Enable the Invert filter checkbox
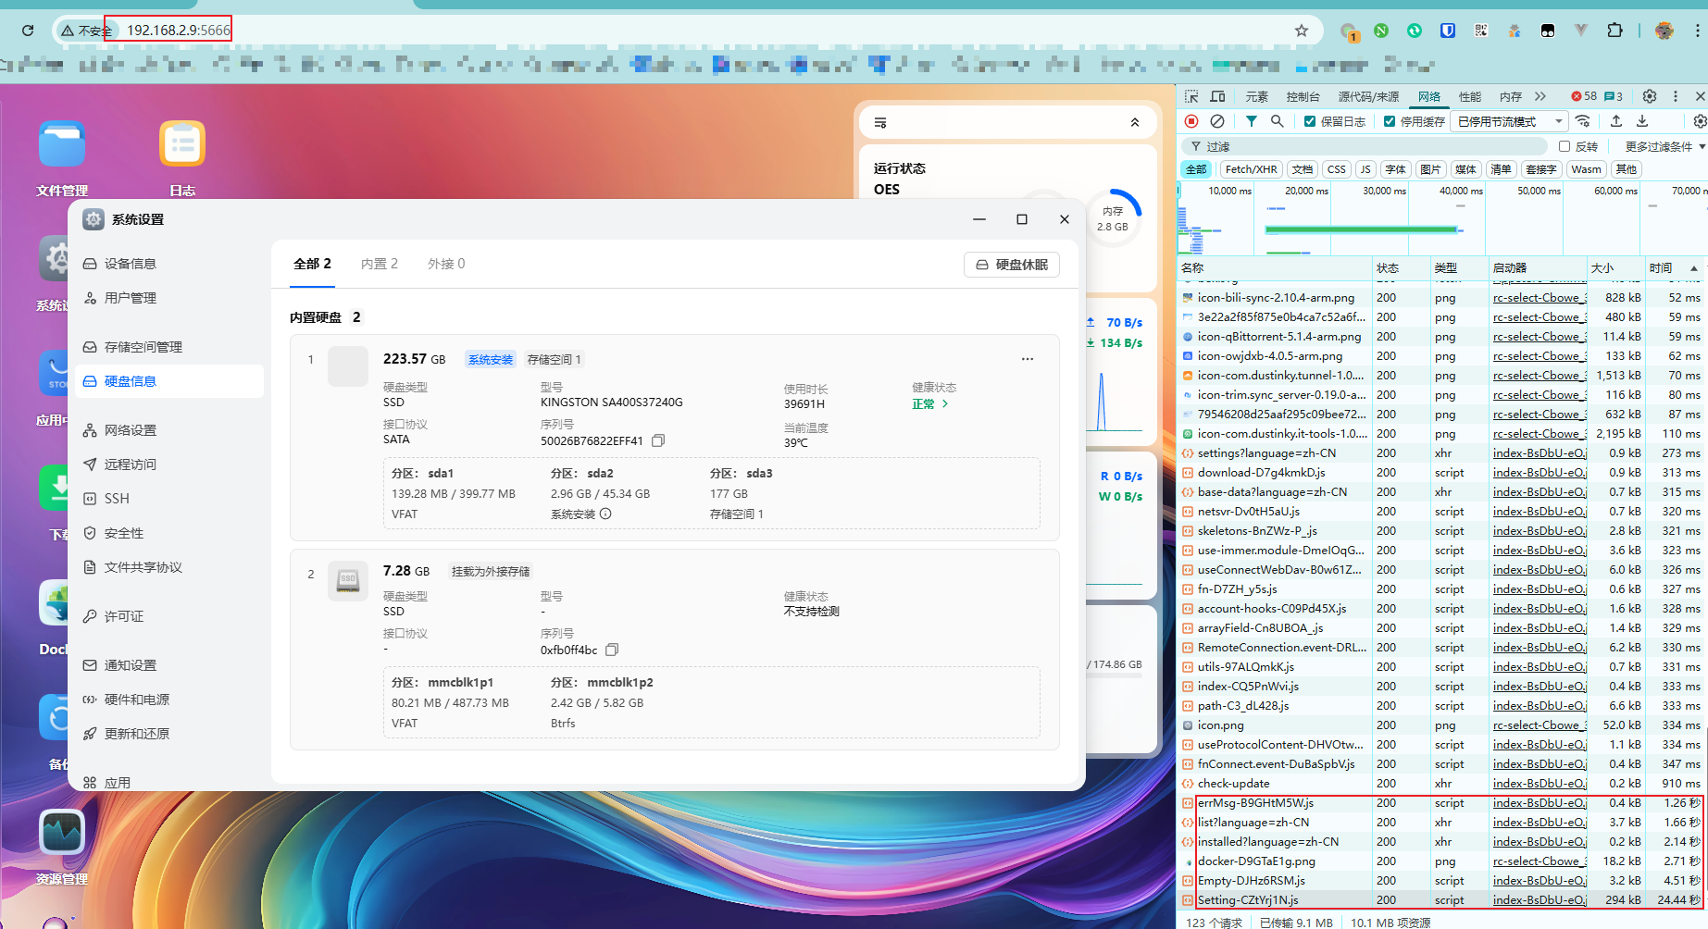Image resolution: width=1708 pixels, height=929 pixels. (1565, 146)
